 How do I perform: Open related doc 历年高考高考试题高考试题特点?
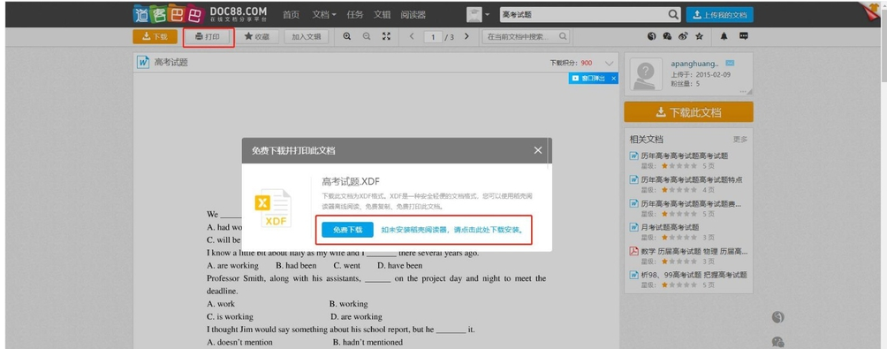pos(692,179)
